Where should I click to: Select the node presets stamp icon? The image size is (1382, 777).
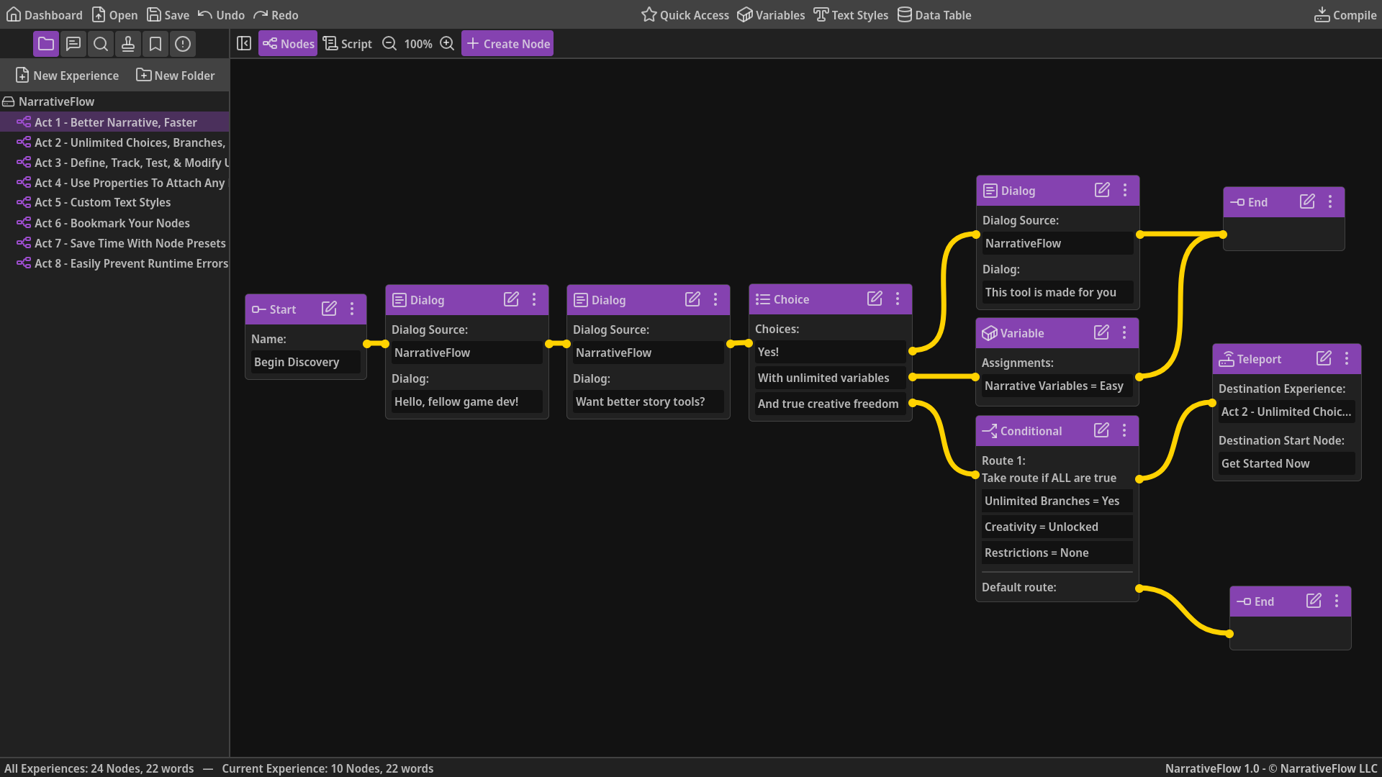coord(128,44)
